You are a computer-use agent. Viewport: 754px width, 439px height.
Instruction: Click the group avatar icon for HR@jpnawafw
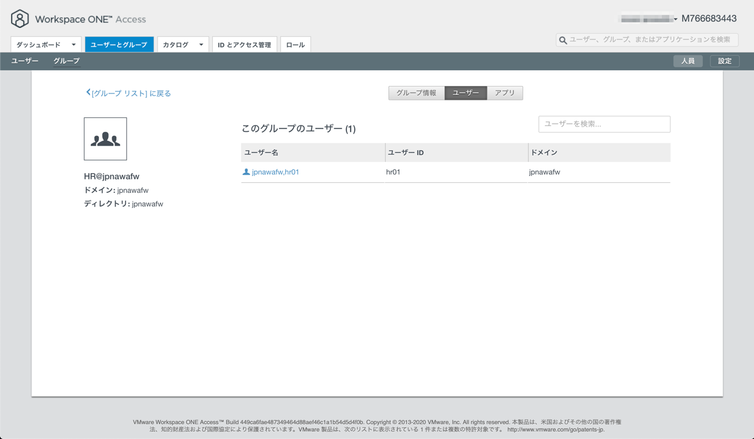point(105,139)
